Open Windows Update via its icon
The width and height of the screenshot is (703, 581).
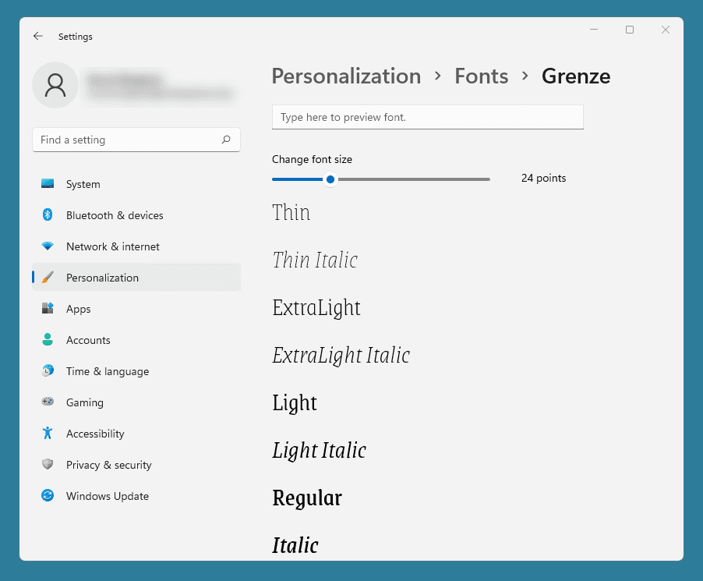(x=48, y=496)
